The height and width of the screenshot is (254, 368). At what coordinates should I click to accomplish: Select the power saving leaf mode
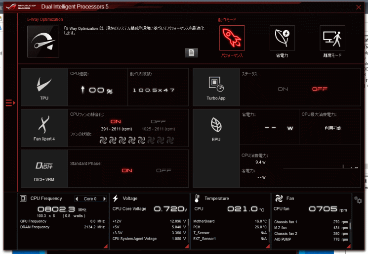click(282, 38)
